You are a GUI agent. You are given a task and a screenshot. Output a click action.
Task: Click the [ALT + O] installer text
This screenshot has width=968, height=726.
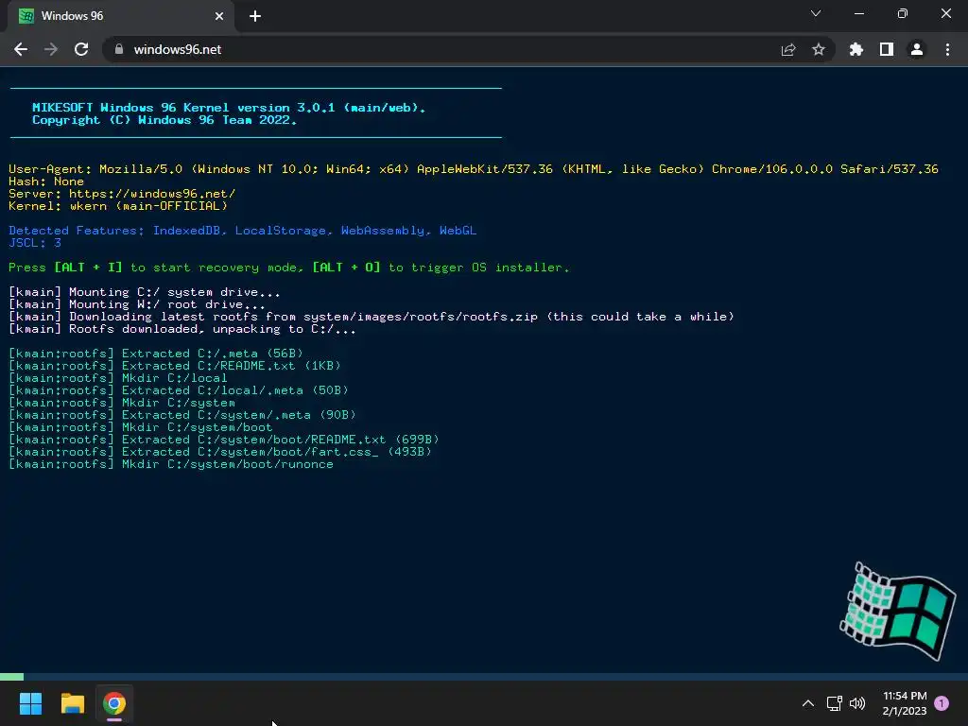coord(346,268)
